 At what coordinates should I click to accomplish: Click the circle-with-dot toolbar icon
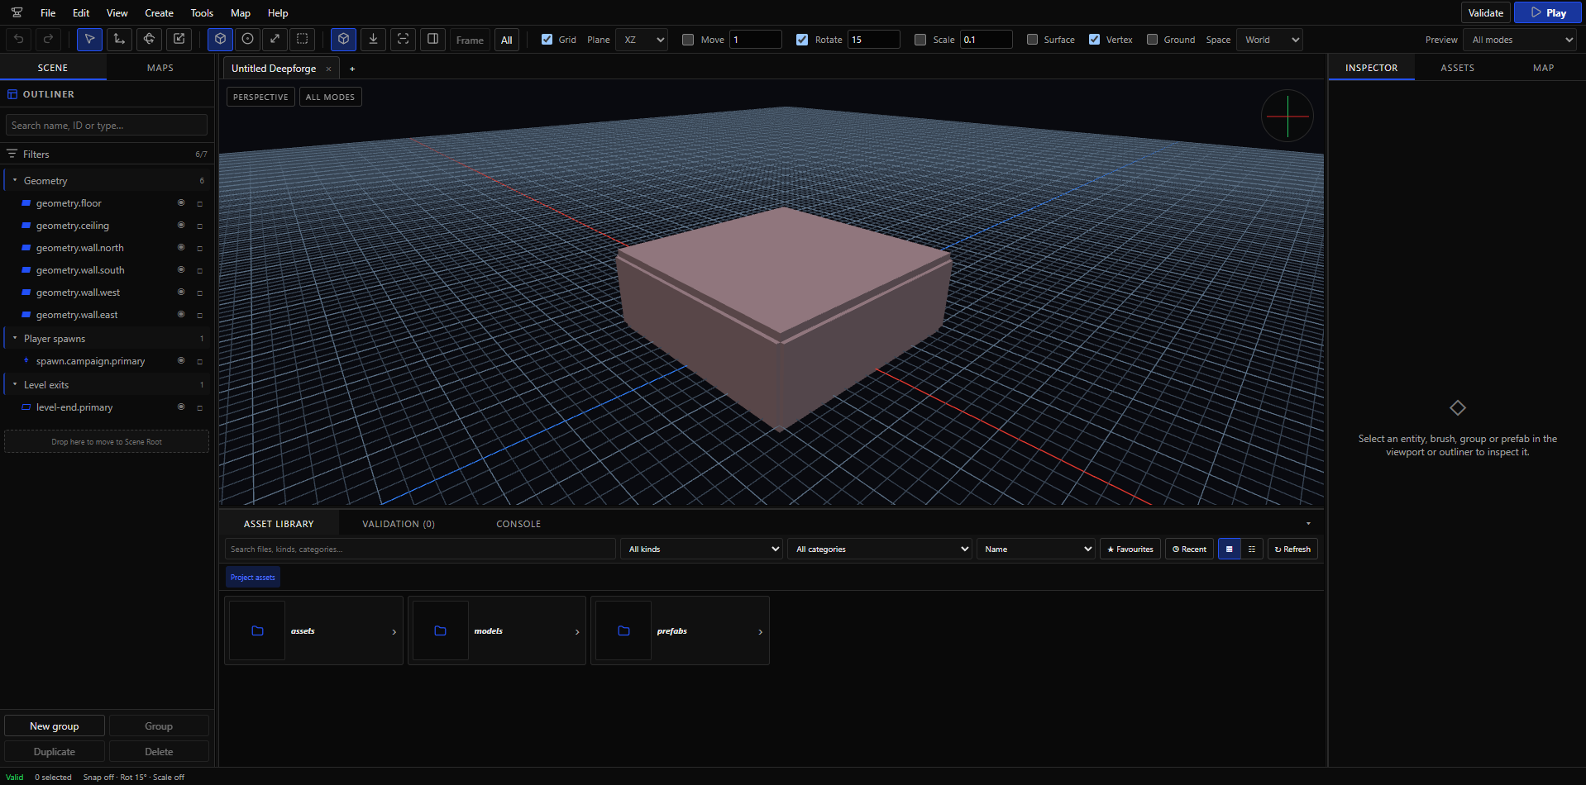coord(247,39)
